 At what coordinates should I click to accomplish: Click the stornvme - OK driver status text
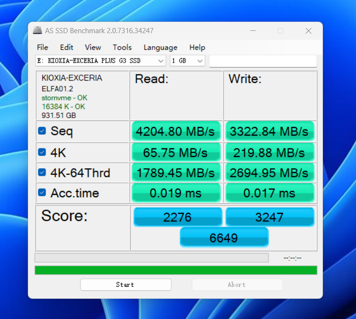64,98
